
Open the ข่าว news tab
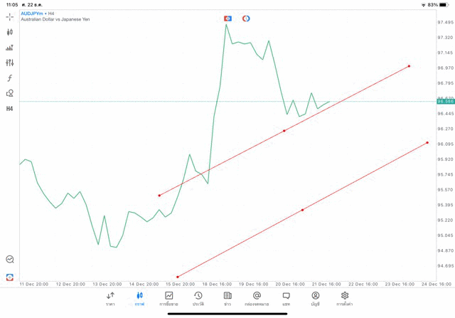click(x=227, y=299)
